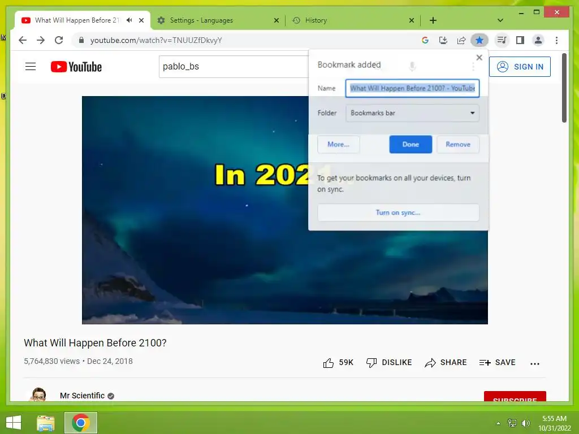The image size is (579, 434).
Task: Open the Google icon in address bar
Action: point(425,40)
